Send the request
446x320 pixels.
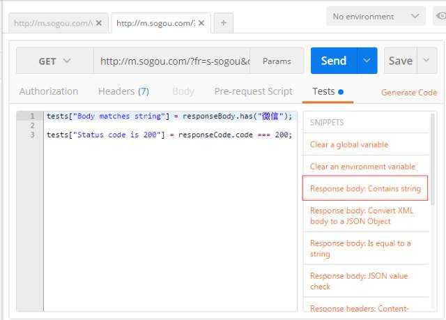click(334, 61)
